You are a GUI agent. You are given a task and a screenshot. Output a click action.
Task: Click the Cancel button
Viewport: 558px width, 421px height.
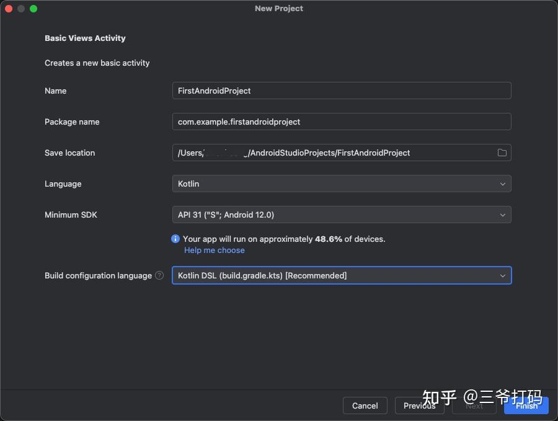pos(365,405)
